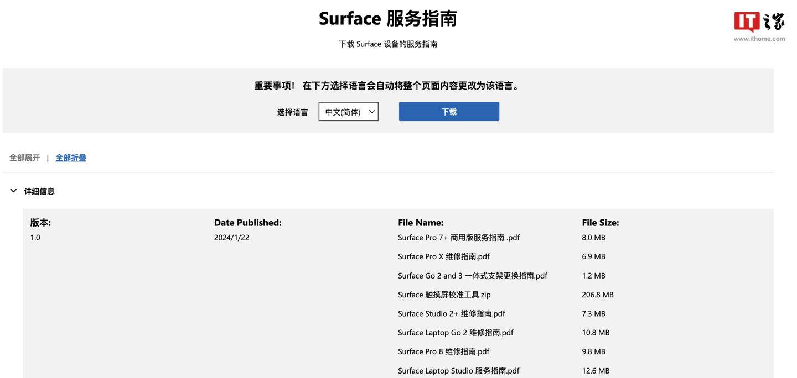Select file Surface 触摸屏校准工具.zip
Image resolution: width=797 pixels, height=378 pixels.
pyautogui.click(x=444, y=295)
